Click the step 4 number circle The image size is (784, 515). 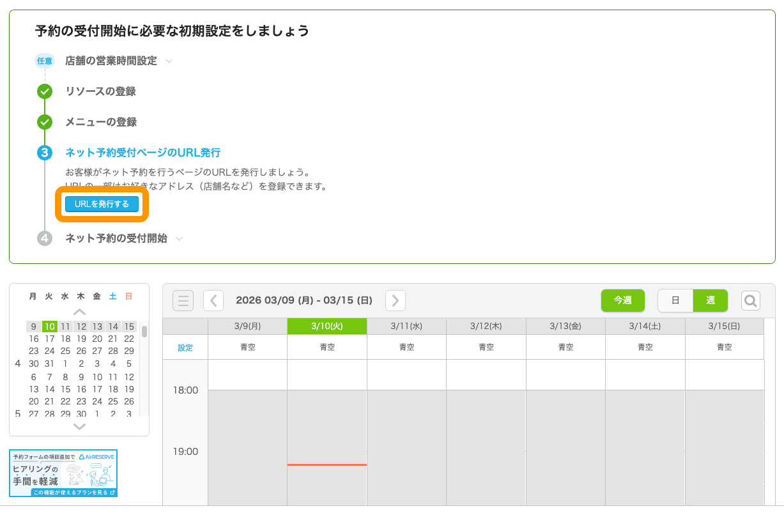44,238
